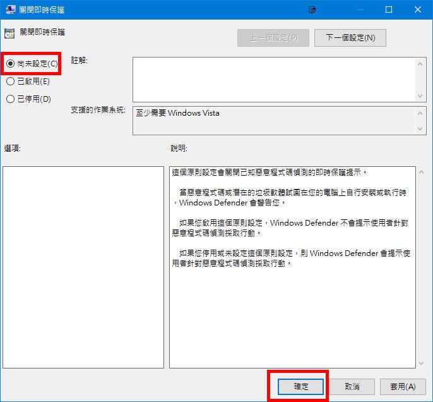Viewport: 433px width, 402px height.
Task: Maximize the dialog window
Action: [389, 9]
